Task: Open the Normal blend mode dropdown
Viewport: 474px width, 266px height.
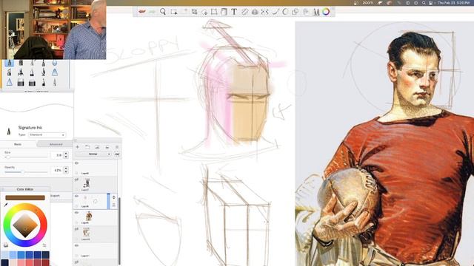Action: 93,154
